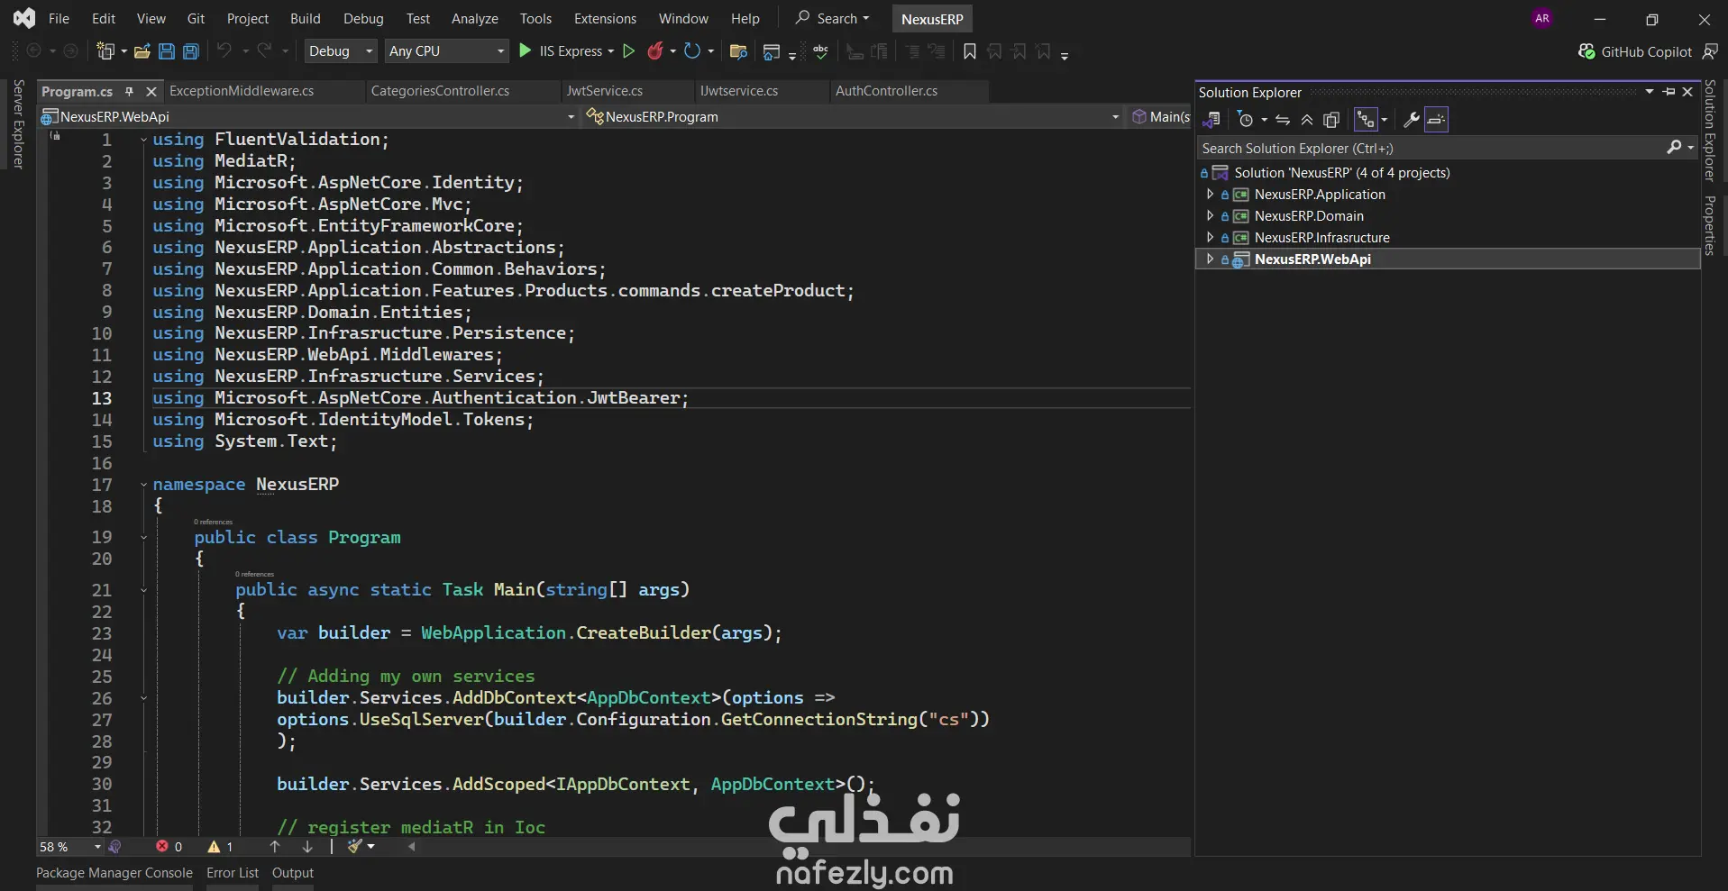The width and height of the screenshot is (1728, 891).
Task: Save the current file with the disk icon
Action: tap(167, 51)
